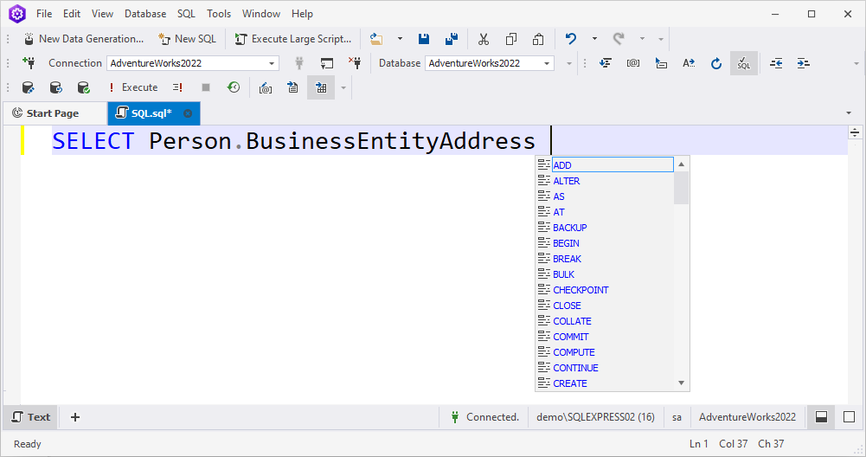The width and height of the screenshot is (866, 457).
Task: Open the Database combo box
Action: coord(490,63)
